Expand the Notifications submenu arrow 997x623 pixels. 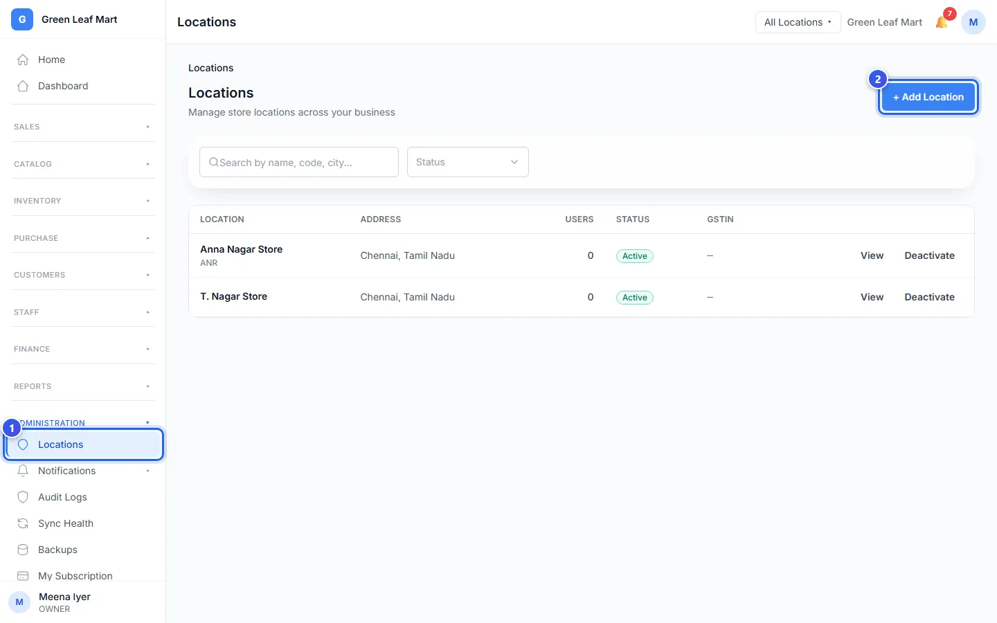click(147, 471)
